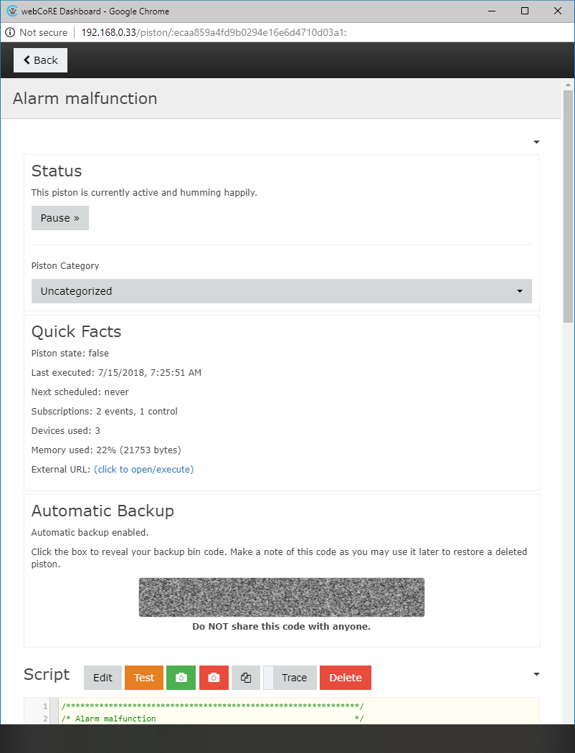The height and width of the screenshot is (753, 575).
Task: Run the orange Test button
Action: (x=144, y=678)
